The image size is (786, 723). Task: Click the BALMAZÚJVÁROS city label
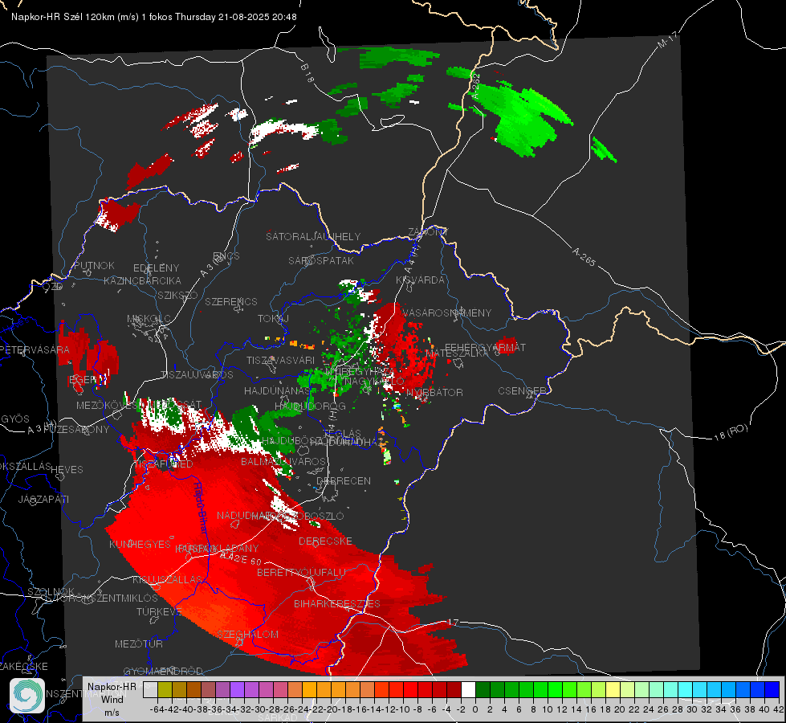[x=283, y=461]
